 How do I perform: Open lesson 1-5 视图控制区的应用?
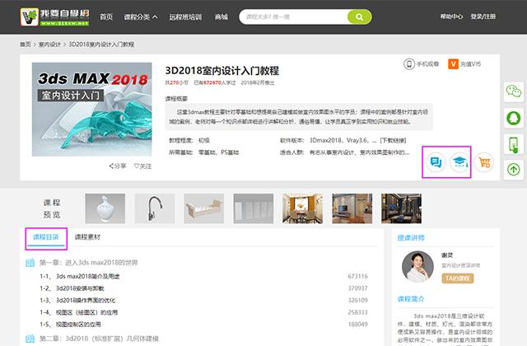pyautogui.click(x=70, y=325)
